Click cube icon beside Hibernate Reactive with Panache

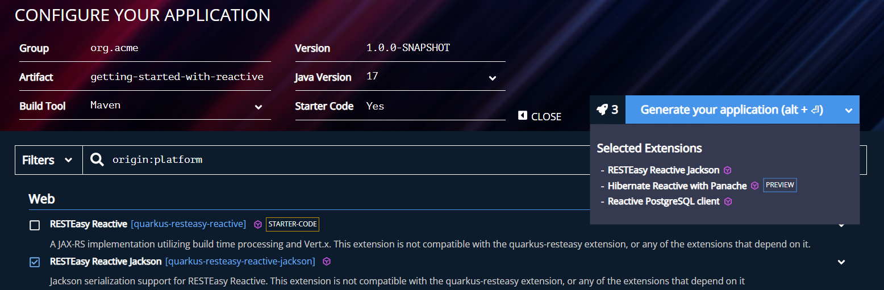click(x=754, y=186)
